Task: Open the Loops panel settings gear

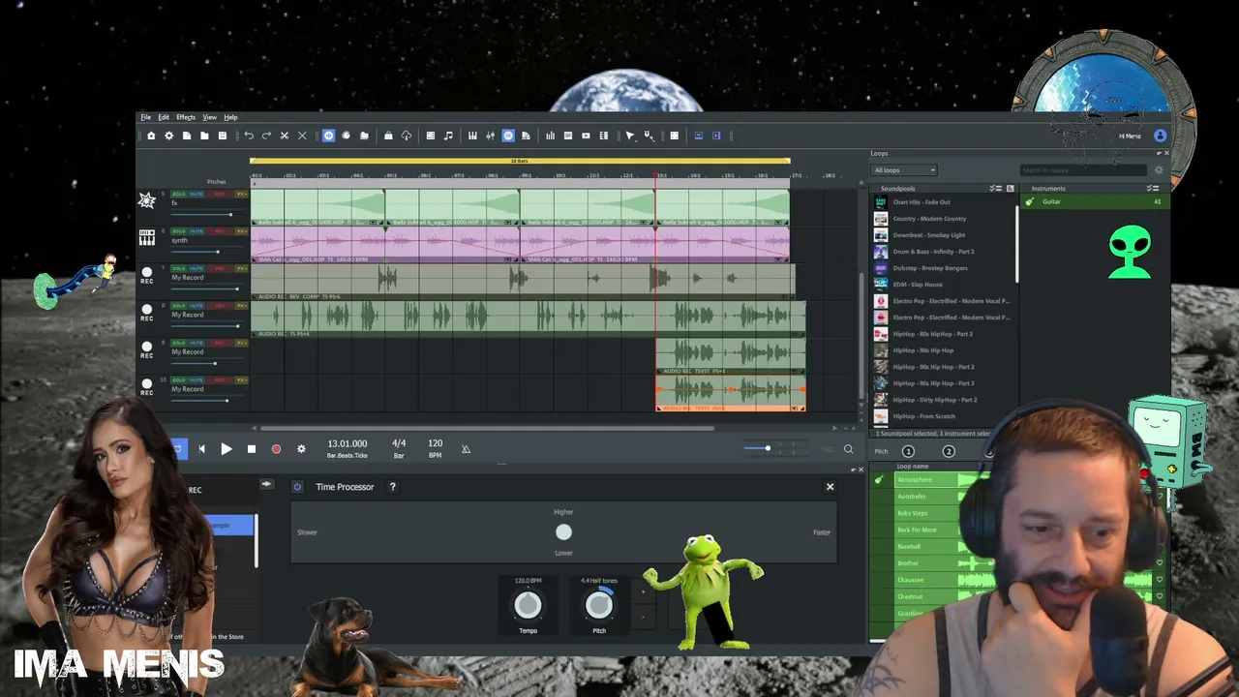Action: [1159, 169]
